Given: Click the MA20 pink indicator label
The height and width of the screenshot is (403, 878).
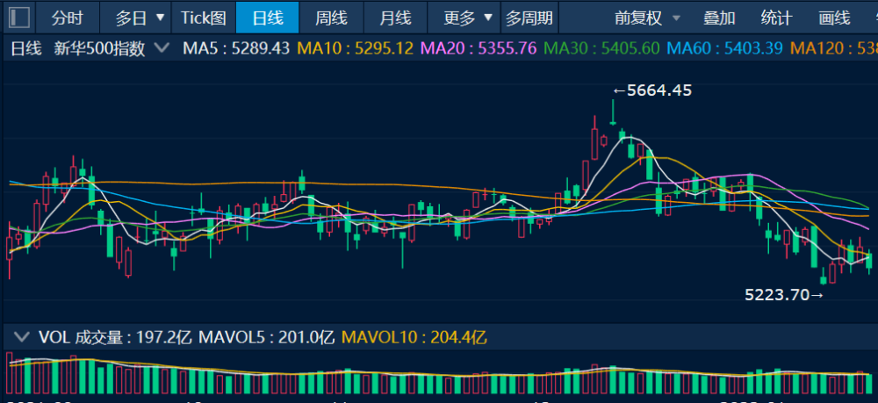Looking at the screenshot, I should 481,49.
